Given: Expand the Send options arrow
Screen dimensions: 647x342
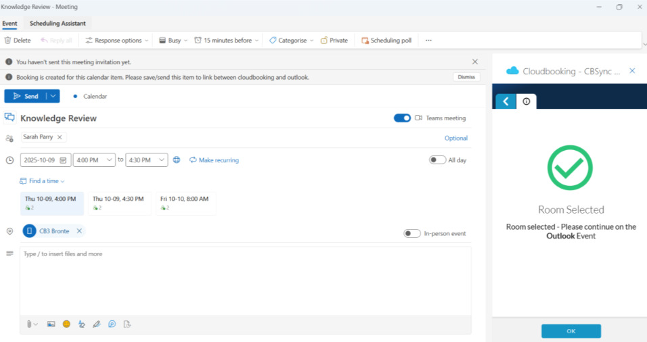Looking at the screenshot, I should coord(53,97).
